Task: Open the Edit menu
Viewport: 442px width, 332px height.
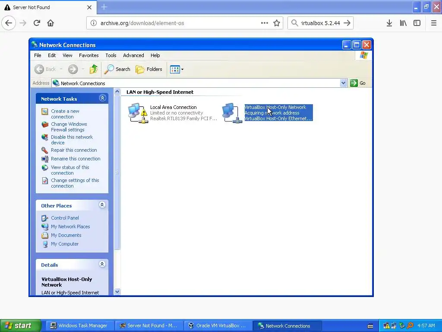Action: click(52, 55)
